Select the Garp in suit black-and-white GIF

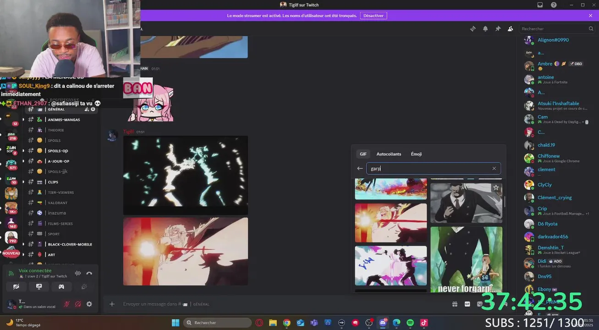pyautogui.click(x=466, y=203)
